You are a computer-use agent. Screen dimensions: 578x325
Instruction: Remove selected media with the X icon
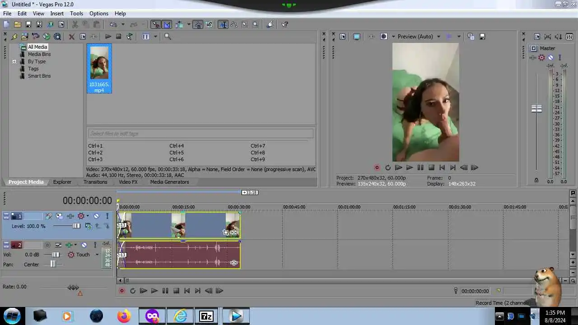(71, 37)
